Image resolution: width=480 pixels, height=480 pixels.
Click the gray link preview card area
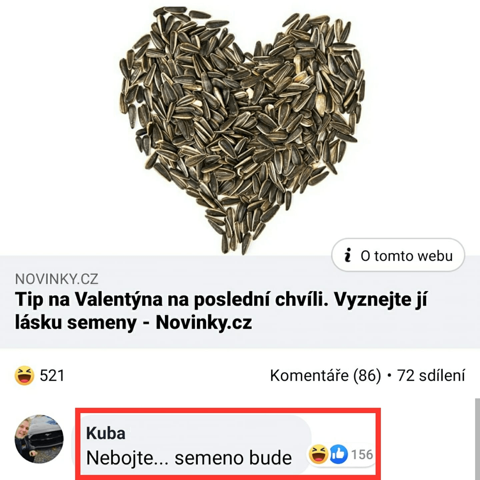pos(240,302)
